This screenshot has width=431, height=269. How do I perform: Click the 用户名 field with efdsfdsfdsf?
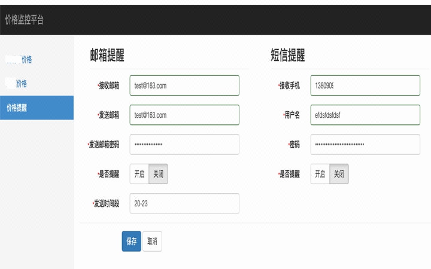tap(365, 115)
